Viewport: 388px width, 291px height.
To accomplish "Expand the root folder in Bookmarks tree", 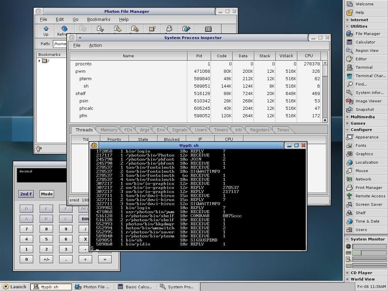I will (40, 61).
